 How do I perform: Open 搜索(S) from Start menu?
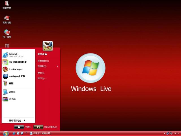click(x=41, y=73)
